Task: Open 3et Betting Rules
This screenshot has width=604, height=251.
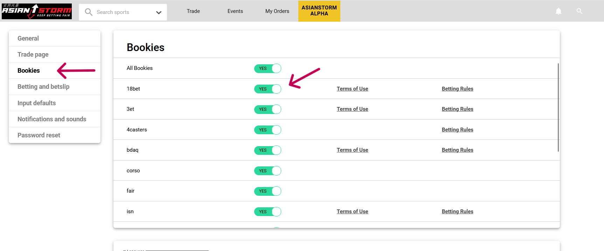Action: [x=457, y=109]
